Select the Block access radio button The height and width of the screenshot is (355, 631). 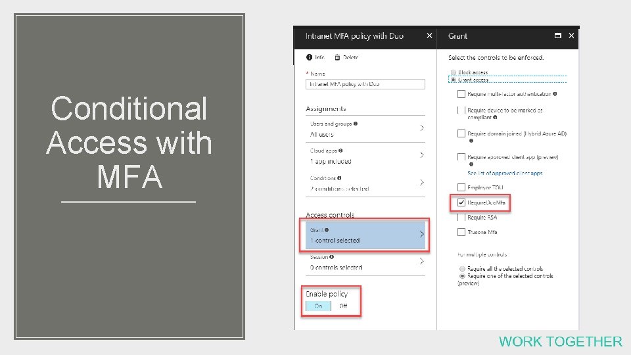pyautogui.click(x=454, y=72)
